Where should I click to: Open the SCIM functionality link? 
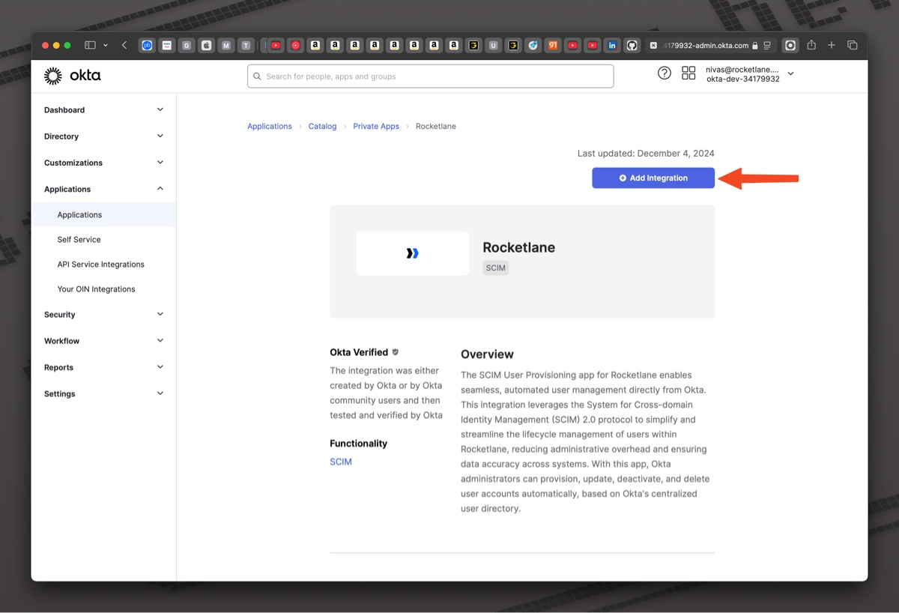click(x=341, y=462)
